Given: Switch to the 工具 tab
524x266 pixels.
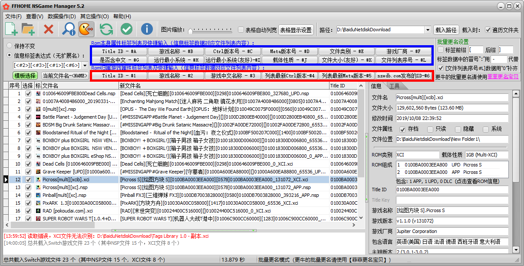Looking at the screenshot, I should coord(394,86).
